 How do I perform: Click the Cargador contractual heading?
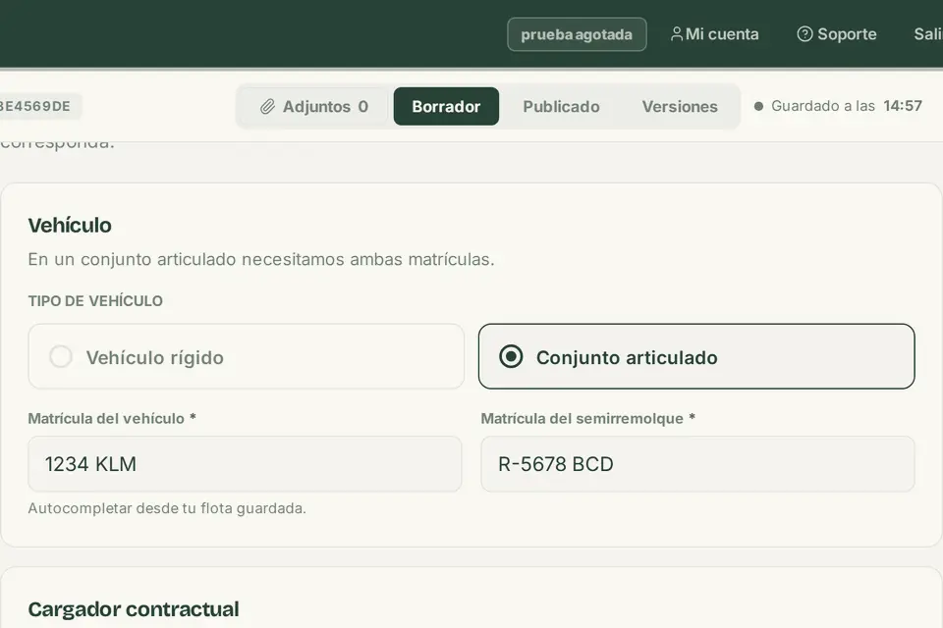point(134,609)
